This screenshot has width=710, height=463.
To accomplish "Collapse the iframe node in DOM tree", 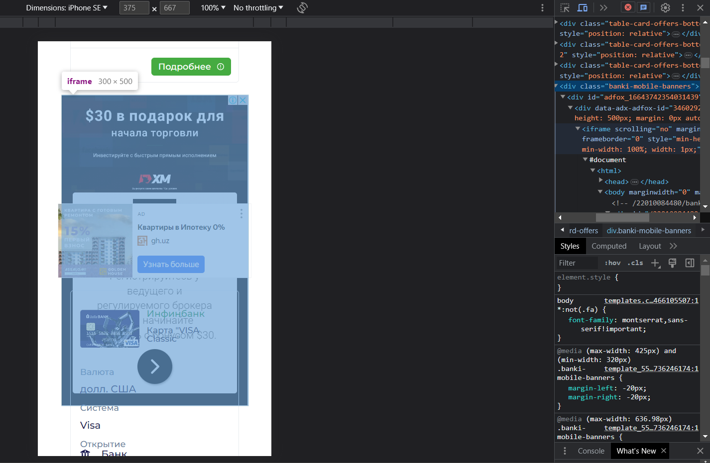I will [x=578, y=129].
